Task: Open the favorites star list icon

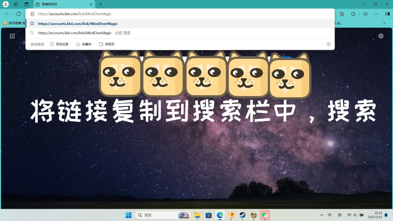Action: (x=365, y=14)
